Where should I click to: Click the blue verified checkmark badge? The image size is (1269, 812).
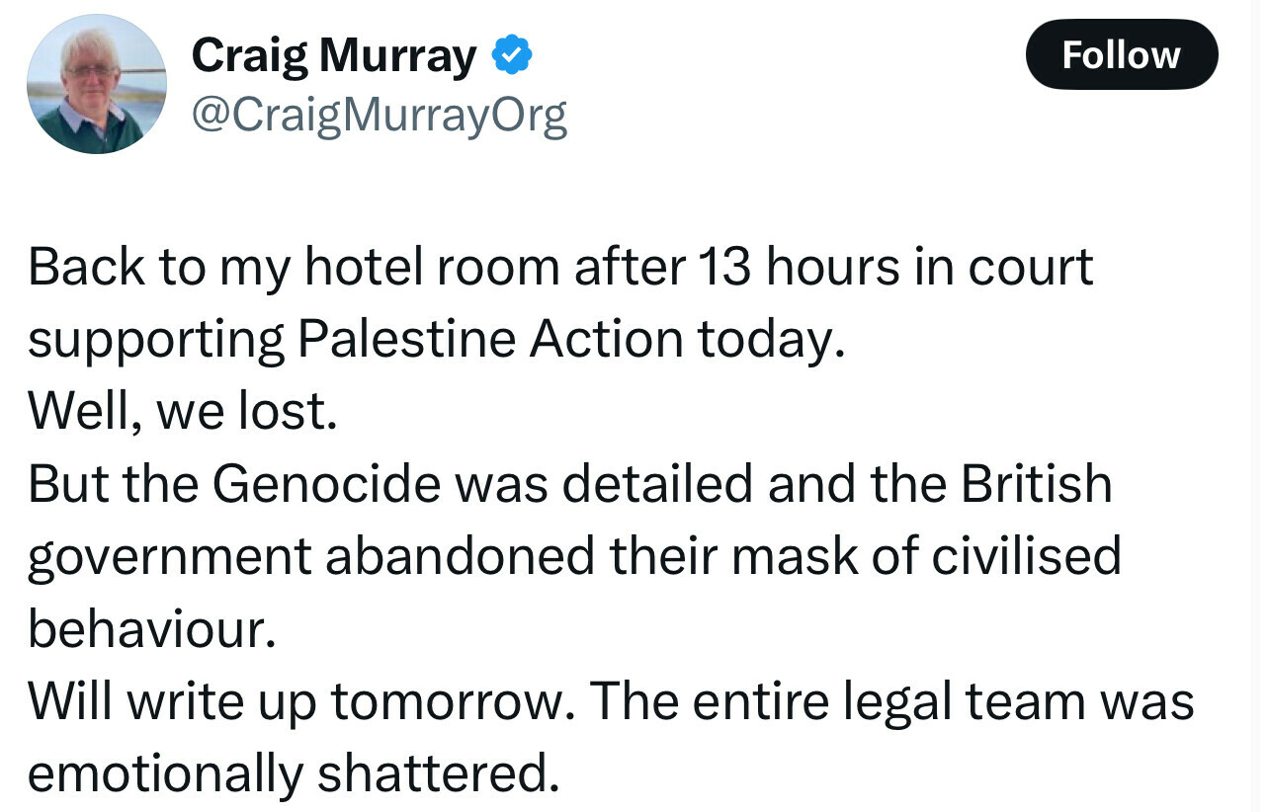pyautogui.click(x=512, y=57)
